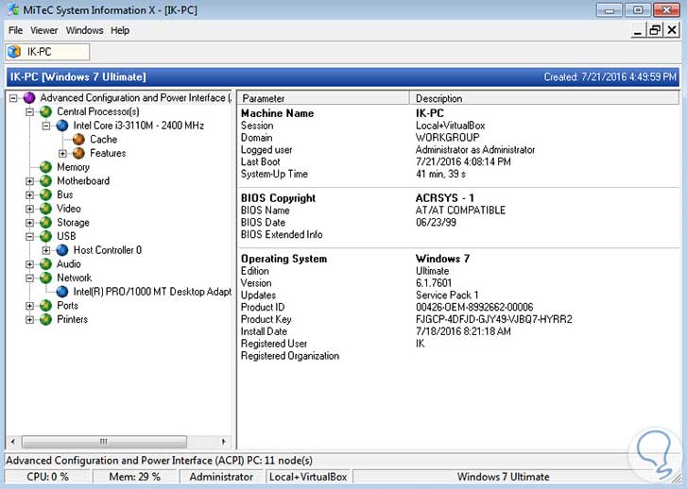Collapse the Network branch
687x489 pixels.
(x=29, y=278)
